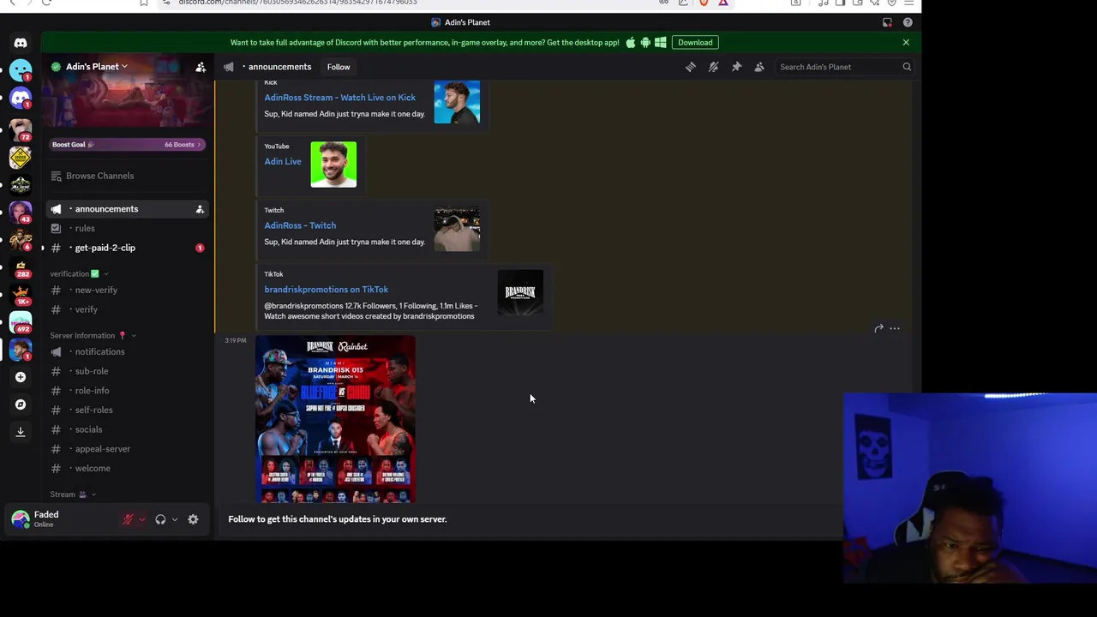
Task: Open microphone input options arrow
Action: point(142,519)
